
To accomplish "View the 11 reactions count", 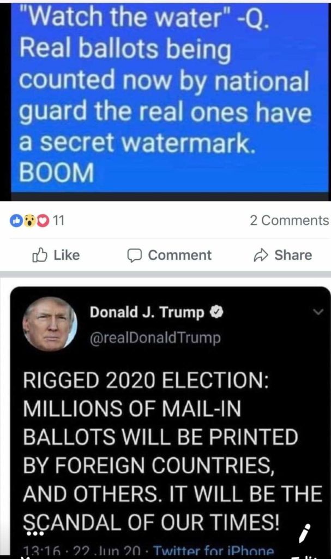I will tap(58, 221).
